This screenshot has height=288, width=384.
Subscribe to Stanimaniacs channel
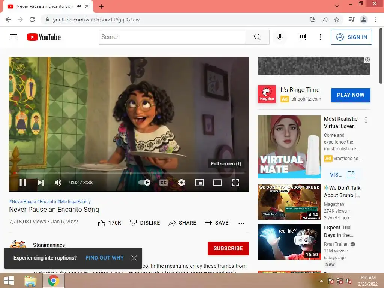click(228, 248)
